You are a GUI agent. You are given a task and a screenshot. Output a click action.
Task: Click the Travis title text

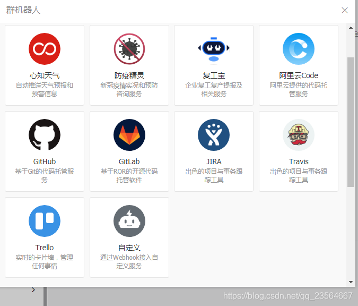299,161
